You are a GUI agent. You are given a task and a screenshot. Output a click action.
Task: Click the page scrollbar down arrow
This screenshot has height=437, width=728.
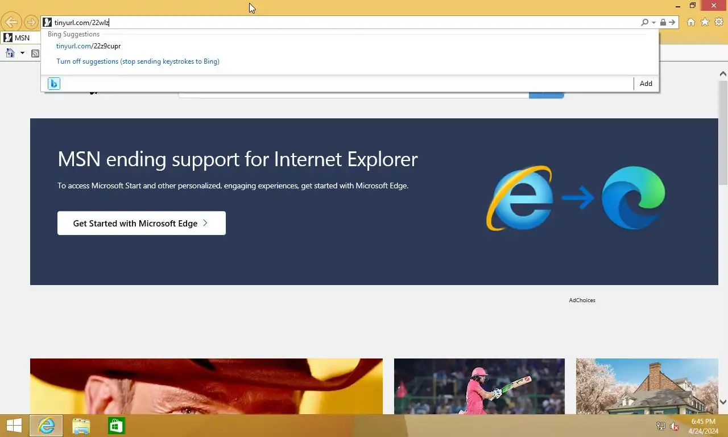click(723, 402)
